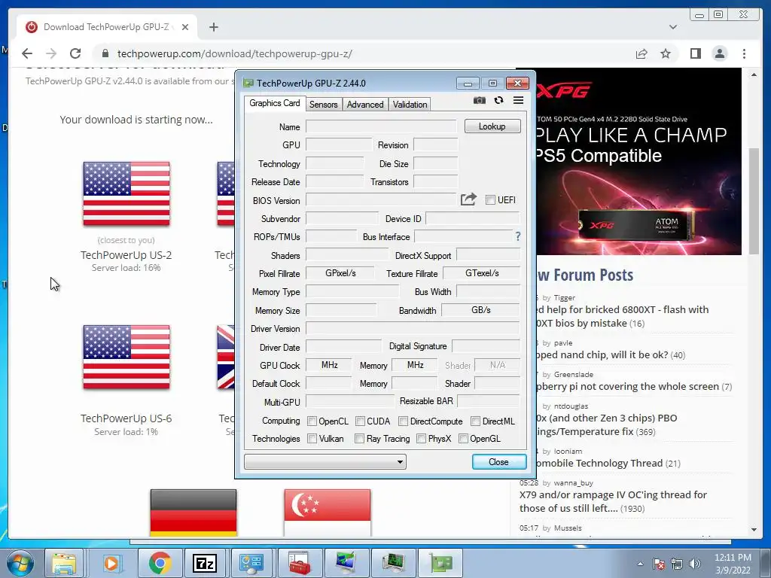Click the share page icon in address bar
771x578 pixels.
click(x=641, y=53)
